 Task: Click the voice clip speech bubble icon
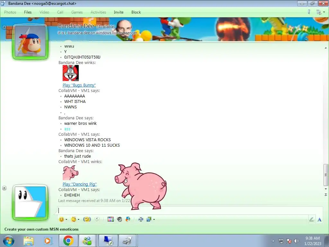point(97,219)
